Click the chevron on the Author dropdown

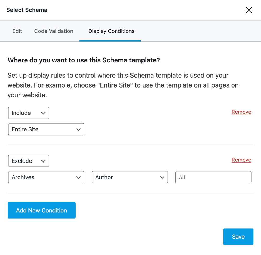click(162, 177)
